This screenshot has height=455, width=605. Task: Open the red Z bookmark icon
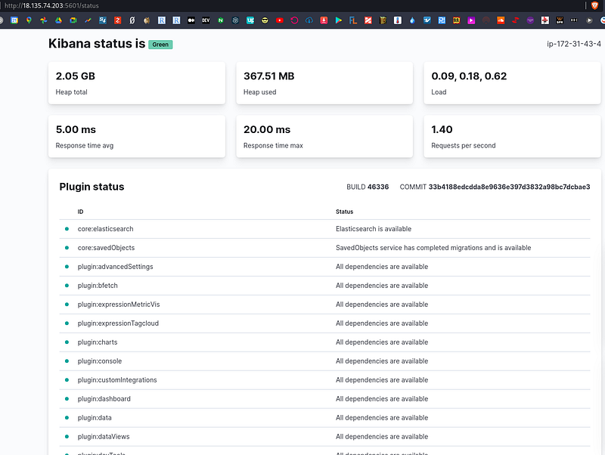(117, 20)
